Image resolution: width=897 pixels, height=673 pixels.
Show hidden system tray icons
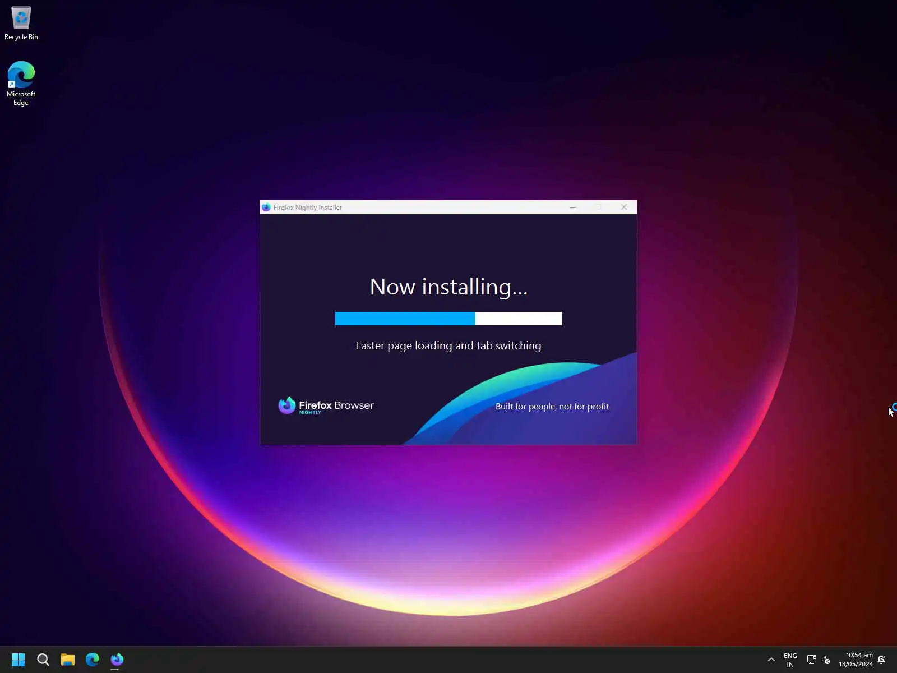(771, 660)
